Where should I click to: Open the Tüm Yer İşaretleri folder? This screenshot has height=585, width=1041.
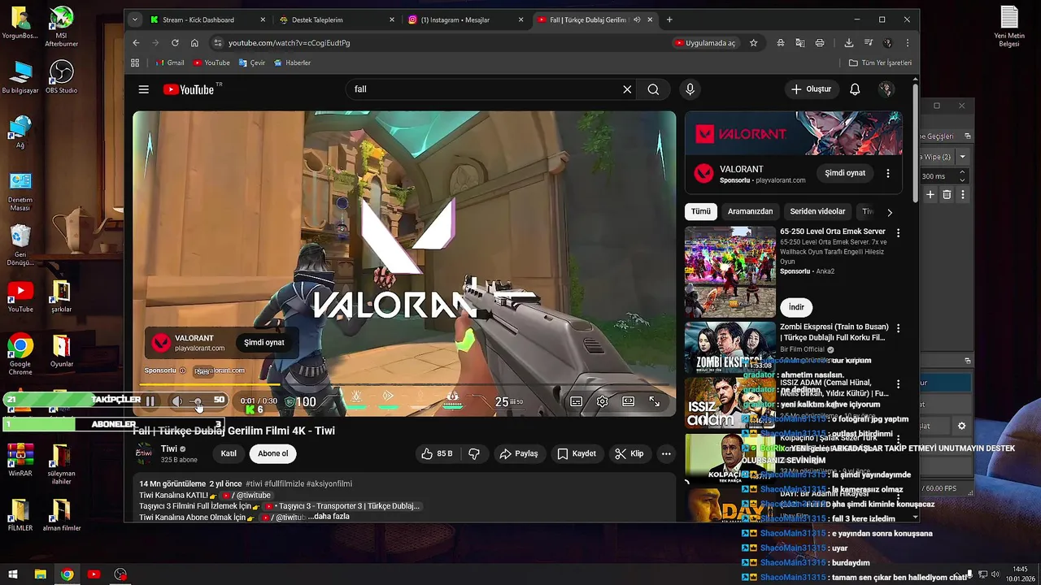(x=880, y=63)
